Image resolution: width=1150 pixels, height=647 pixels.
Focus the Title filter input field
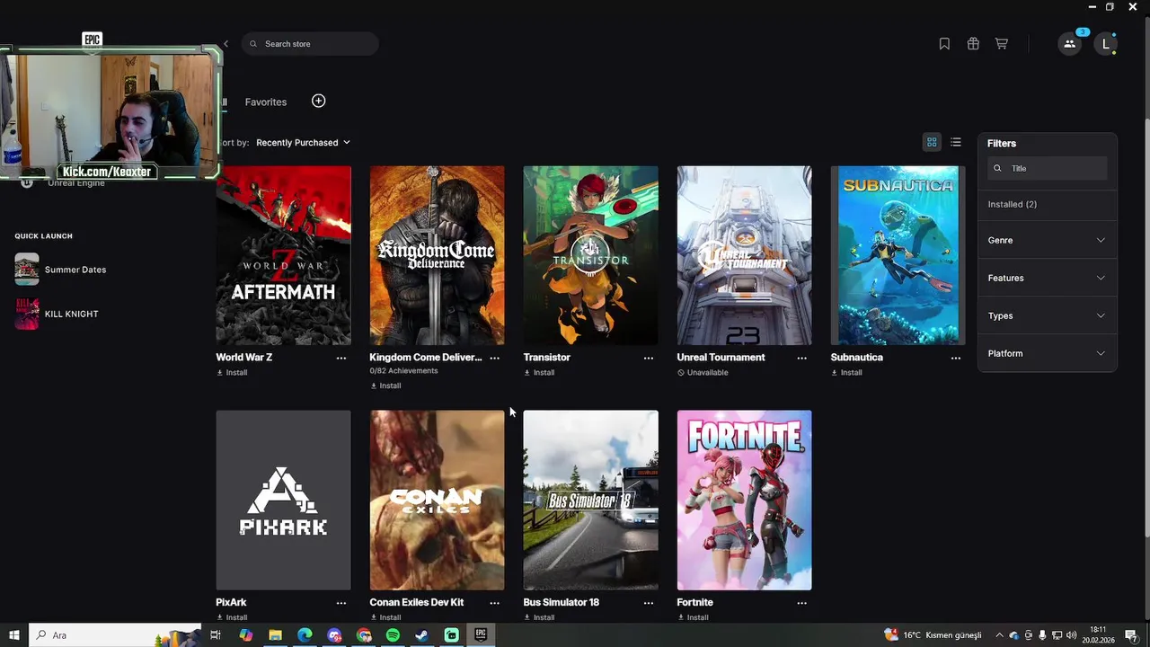[1047, 168]
